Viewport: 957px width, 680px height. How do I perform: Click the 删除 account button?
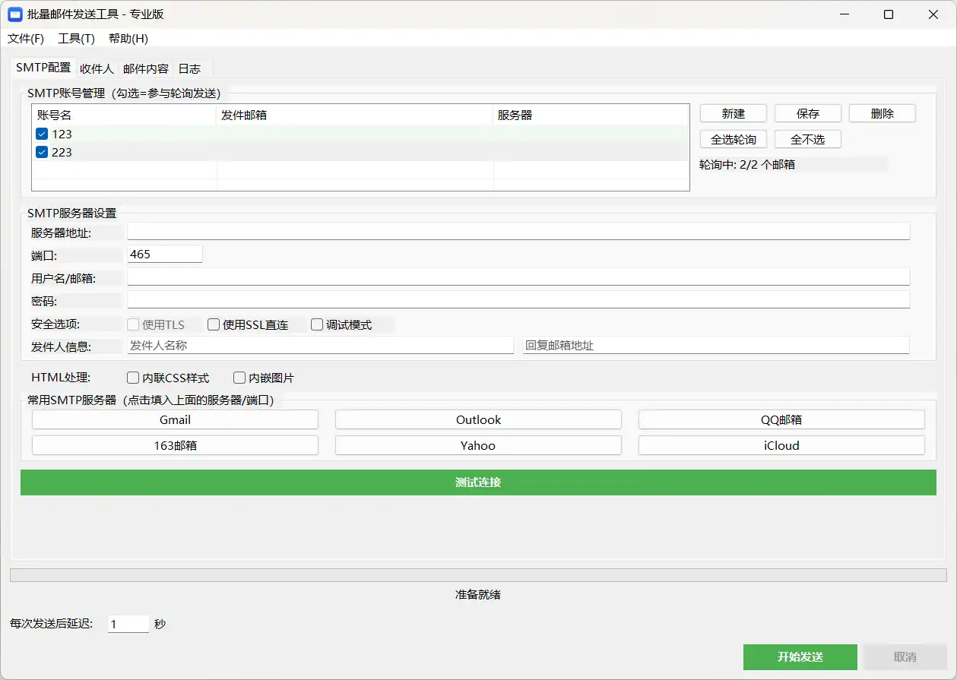(x=883, y=114)
